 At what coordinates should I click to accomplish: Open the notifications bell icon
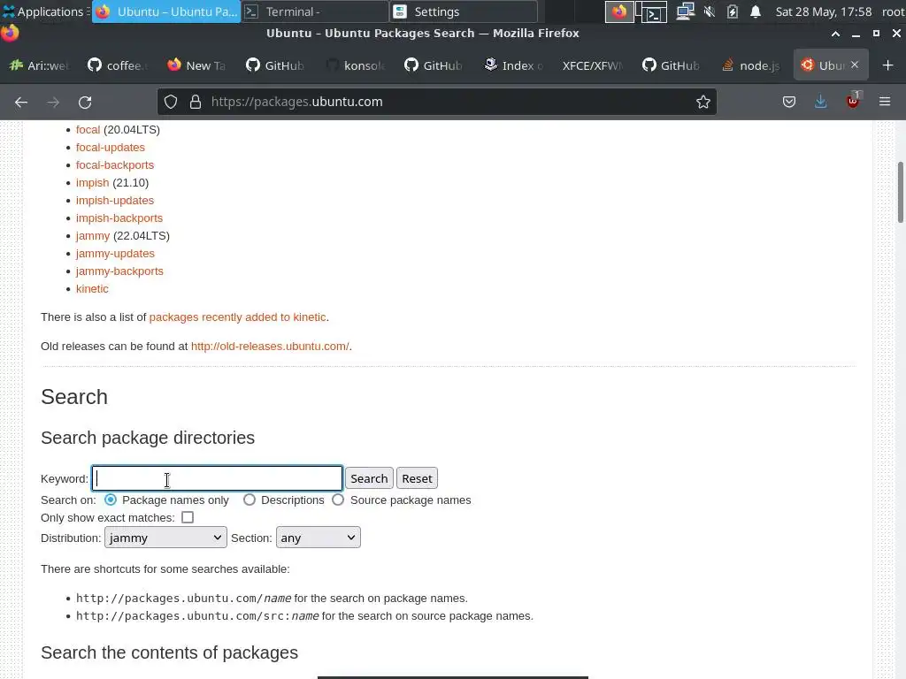click(x=756, y=11)
